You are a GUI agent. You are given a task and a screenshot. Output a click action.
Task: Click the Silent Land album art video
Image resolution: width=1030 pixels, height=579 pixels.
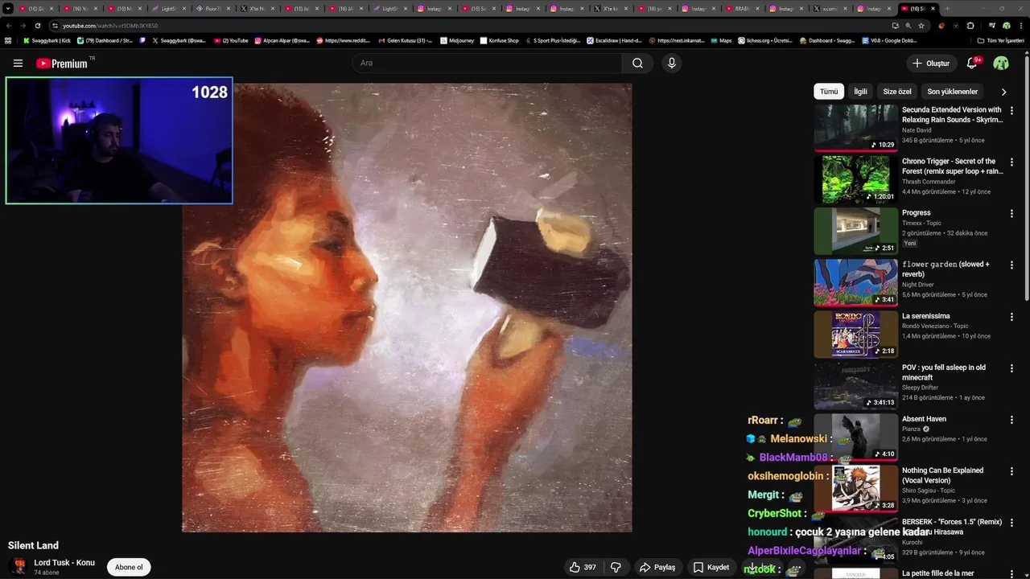click(x=407, y=307)
